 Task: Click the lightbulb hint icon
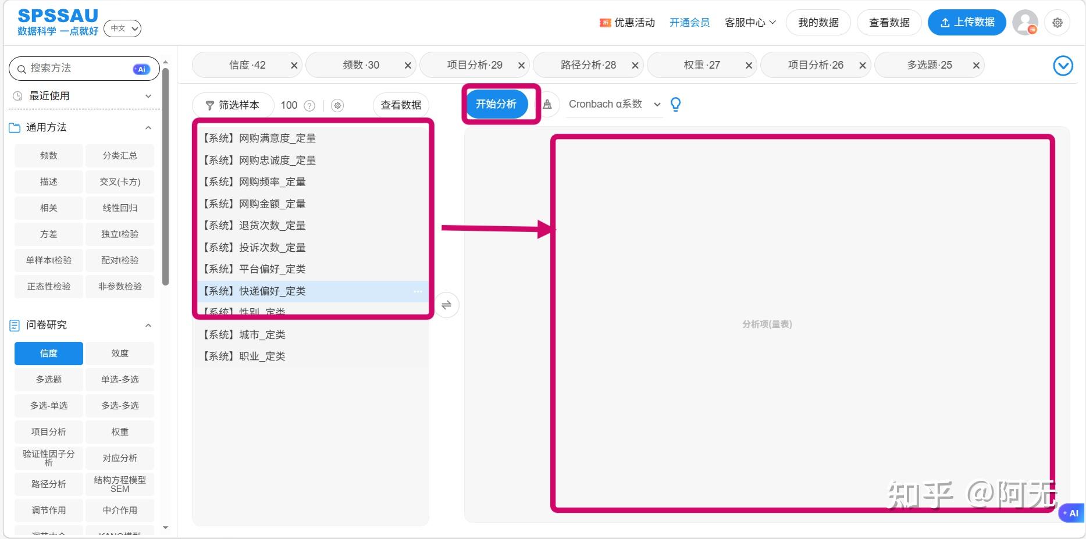[x=675, y=104]
